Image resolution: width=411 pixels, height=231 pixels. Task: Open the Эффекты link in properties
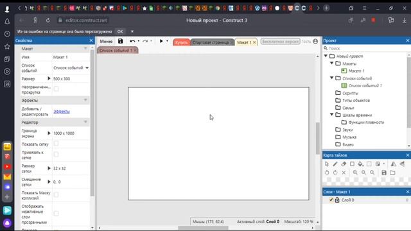[62, 111]
